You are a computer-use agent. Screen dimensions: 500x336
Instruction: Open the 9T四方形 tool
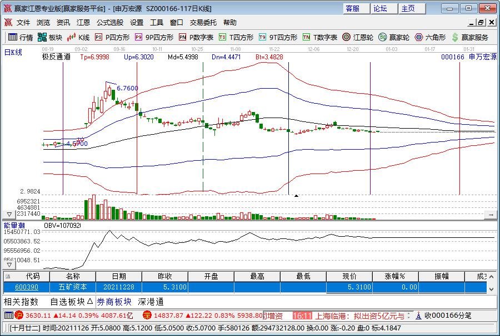pyautogui.click(x=278, y=38)
